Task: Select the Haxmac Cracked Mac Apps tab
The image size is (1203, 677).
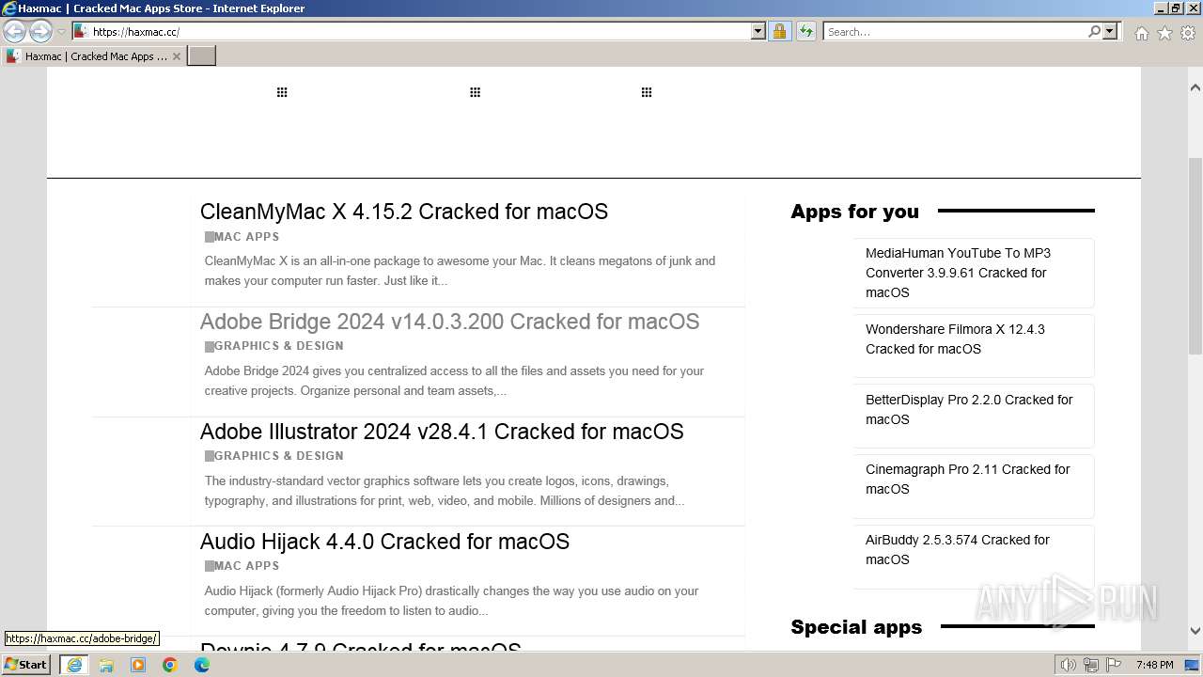Action: [x=93, y=56]
